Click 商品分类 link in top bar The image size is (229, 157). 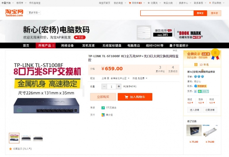(x=168, y=3)
